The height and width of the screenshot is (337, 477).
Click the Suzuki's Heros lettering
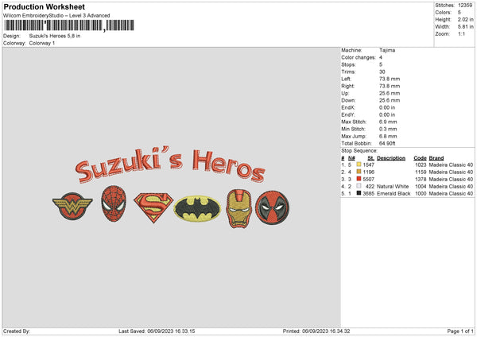(x=170, y=167)
